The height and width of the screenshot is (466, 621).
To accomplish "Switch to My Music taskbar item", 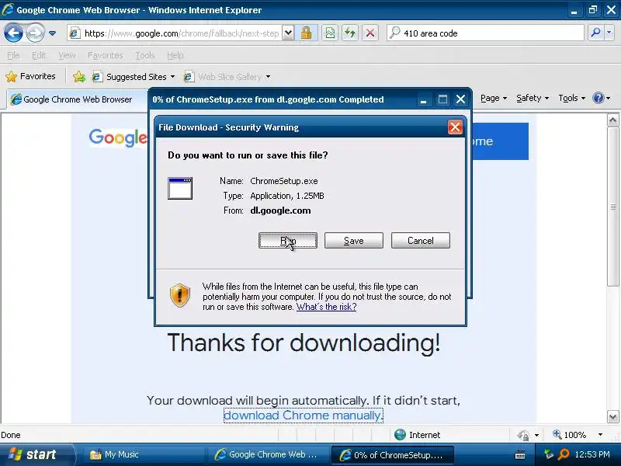I will [x=143, y=454].
